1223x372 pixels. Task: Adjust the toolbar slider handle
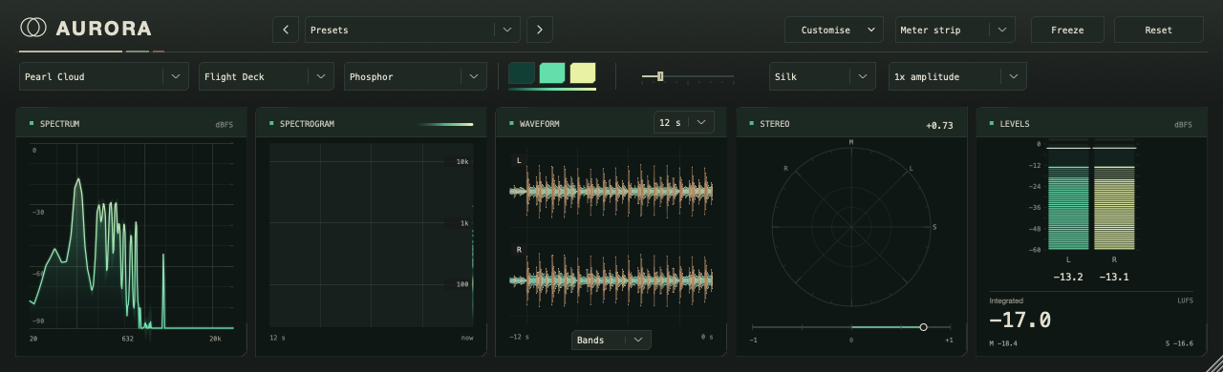[x=660, y=76]
